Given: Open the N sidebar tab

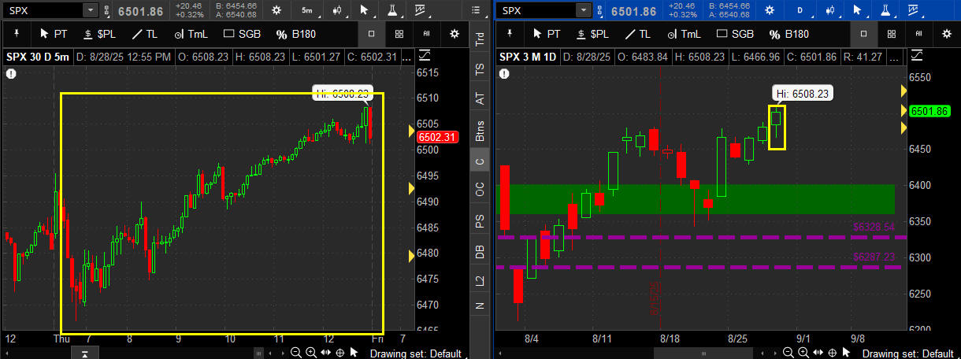Looking at the screenshot, I should [x=480, y=305].
